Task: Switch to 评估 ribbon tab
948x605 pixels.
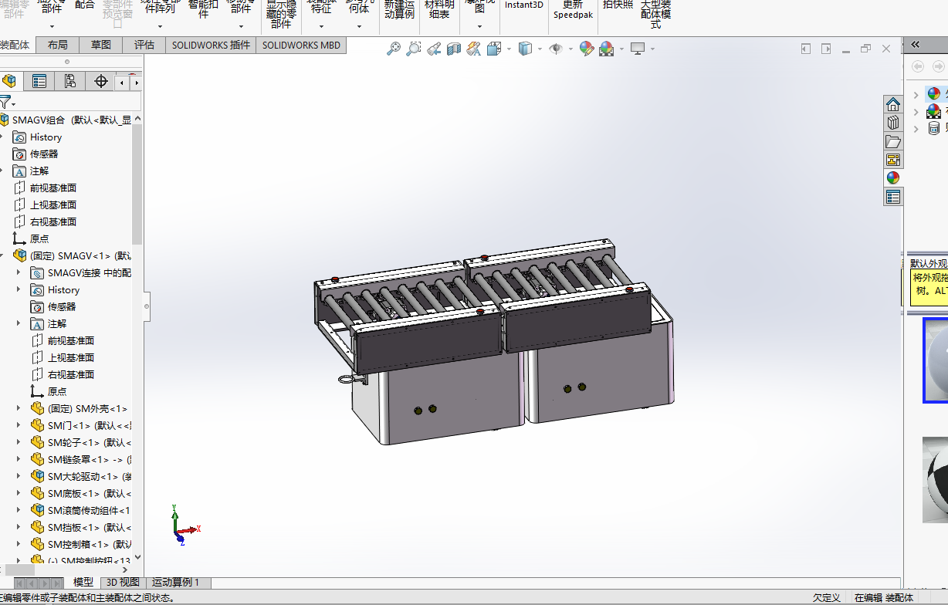Action: tap(144, 45)
